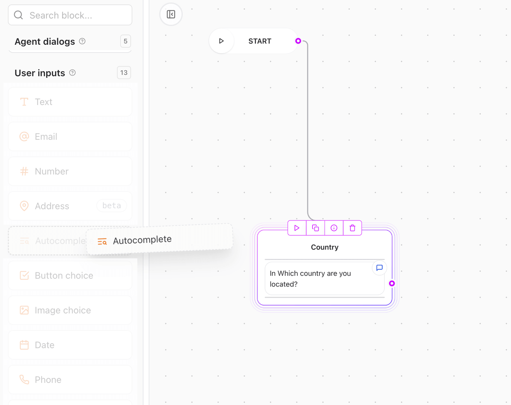The image size is (511, 405).
Task: Select the Text input block
Action: point(70,102)
